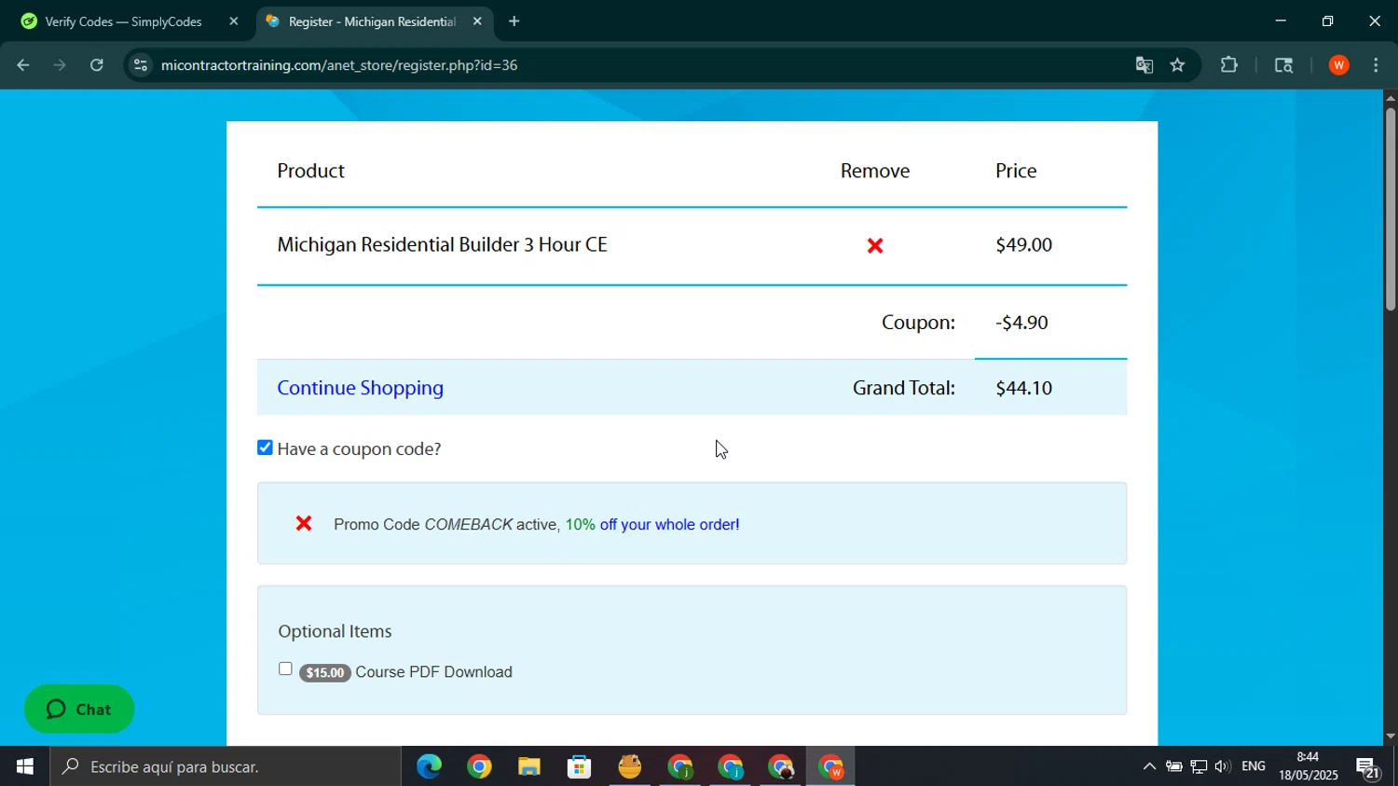Viewport: 1398px width, 786px height.
Task: Open the Windows Start menu
Action: [x=24, y=766]
